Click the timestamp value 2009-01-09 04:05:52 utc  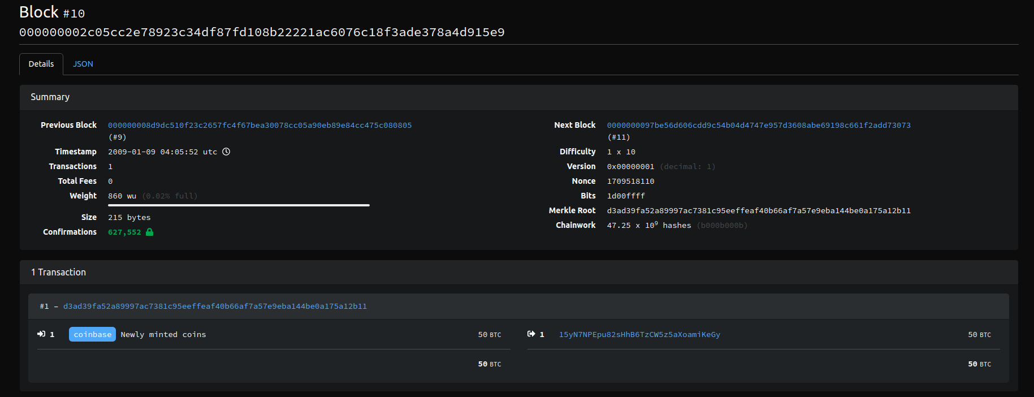pos(162,152)
